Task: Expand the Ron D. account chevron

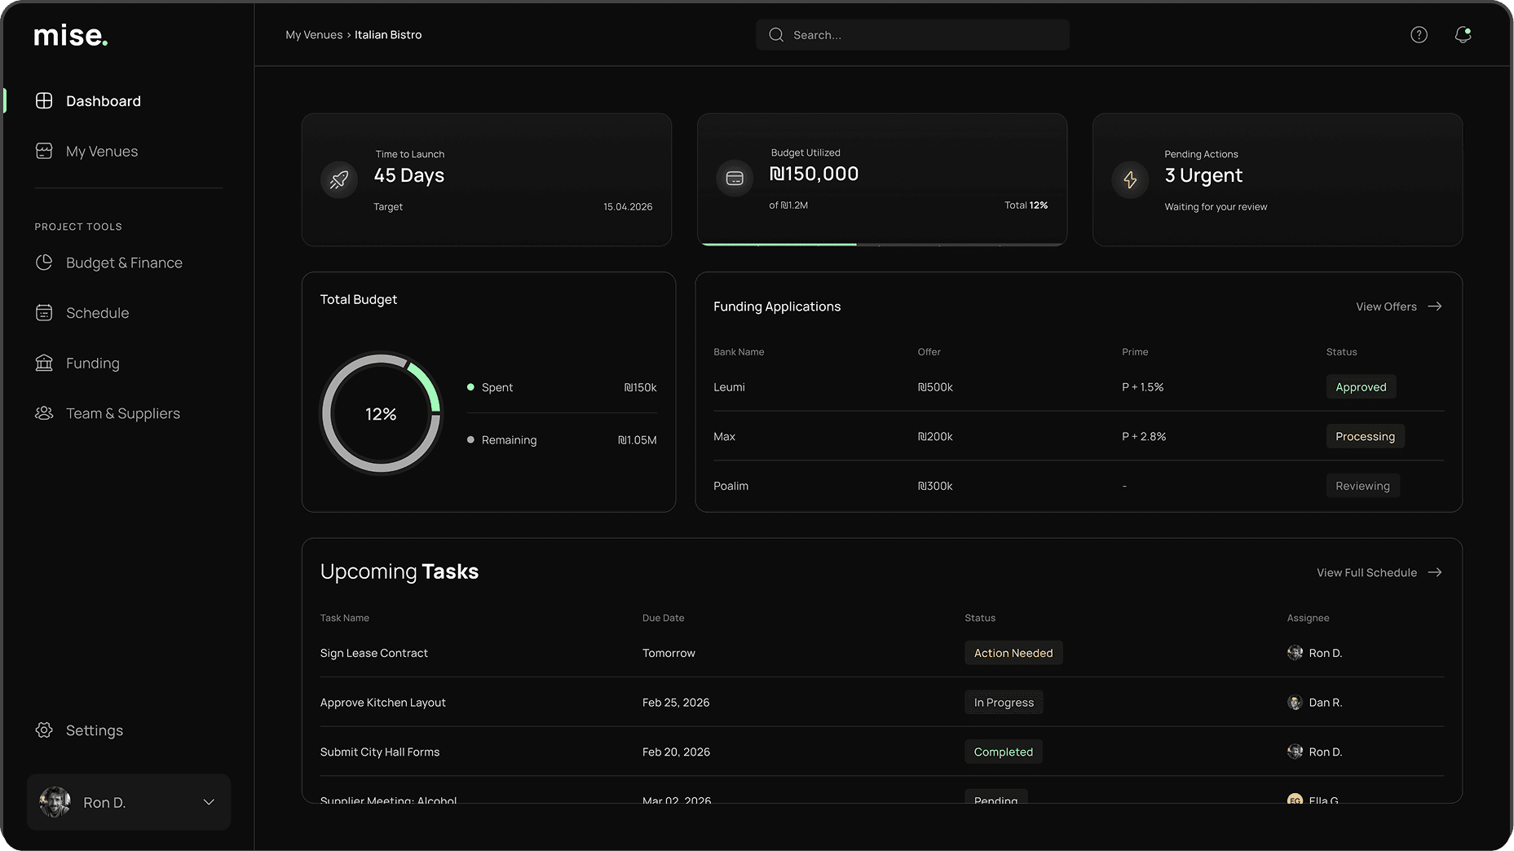Action: (209, 802)
